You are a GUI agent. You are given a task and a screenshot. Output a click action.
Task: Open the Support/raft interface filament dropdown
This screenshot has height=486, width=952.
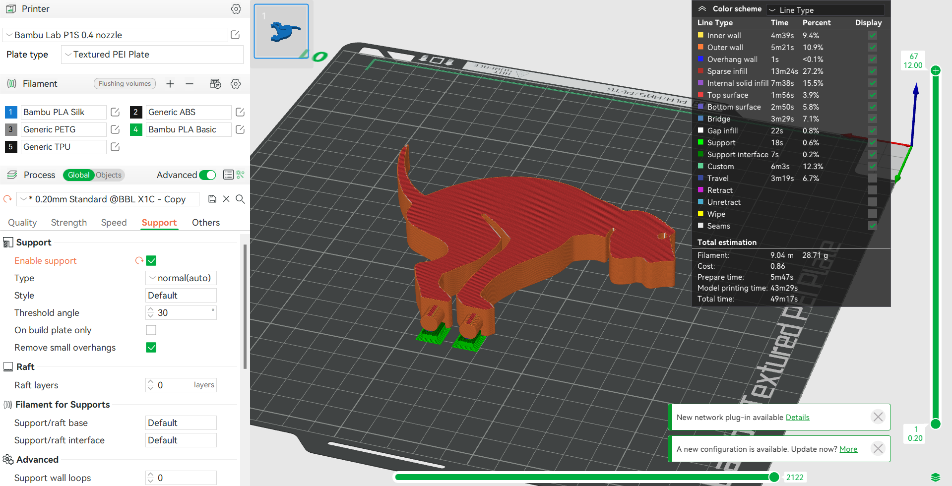(181, 440)
